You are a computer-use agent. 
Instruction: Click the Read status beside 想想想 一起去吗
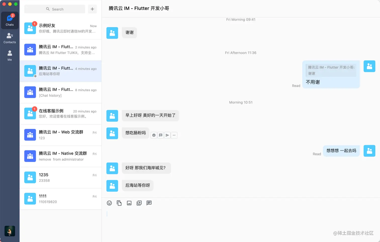click(317, 154)
